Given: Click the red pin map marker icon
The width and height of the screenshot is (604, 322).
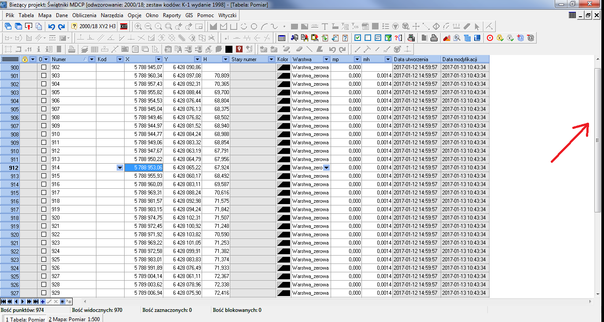Looking at the screenshot, I should tap(239, 49).
